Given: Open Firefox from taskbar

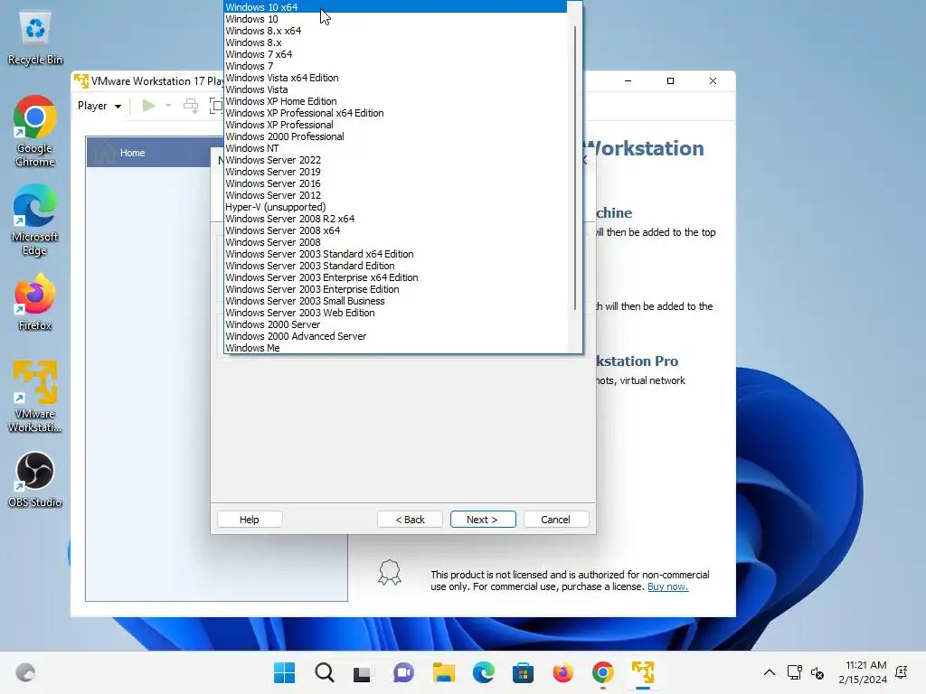Looking at the screenshot, I should pyautogui.click(x=562, y=672).
